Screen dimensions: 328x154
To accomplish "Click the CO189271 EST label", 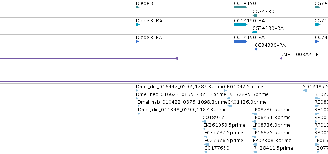I will (215, 118).
